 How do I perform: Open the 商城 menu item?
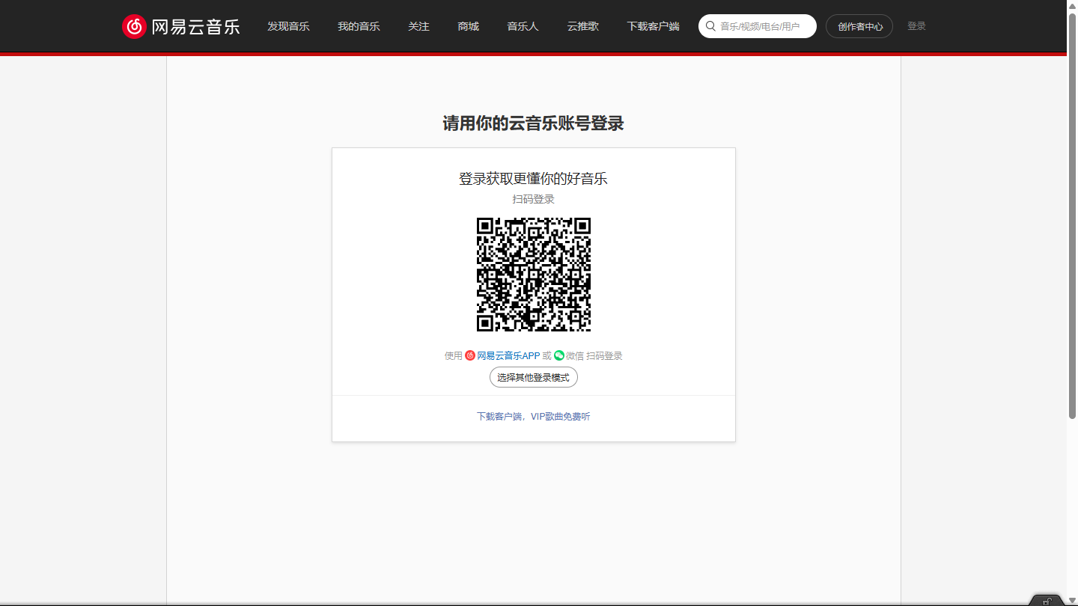click(x=468, y=26)
